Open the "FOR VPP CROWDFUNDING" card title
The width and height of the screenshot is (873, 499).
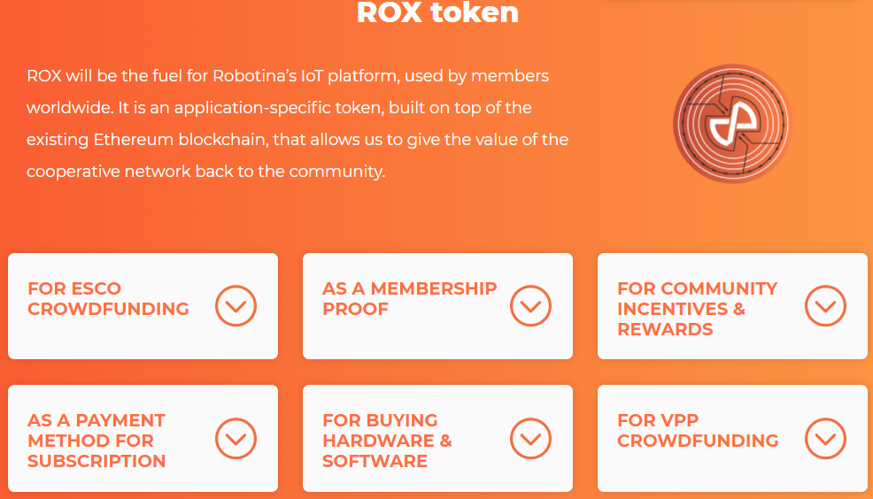coord(698,430)
